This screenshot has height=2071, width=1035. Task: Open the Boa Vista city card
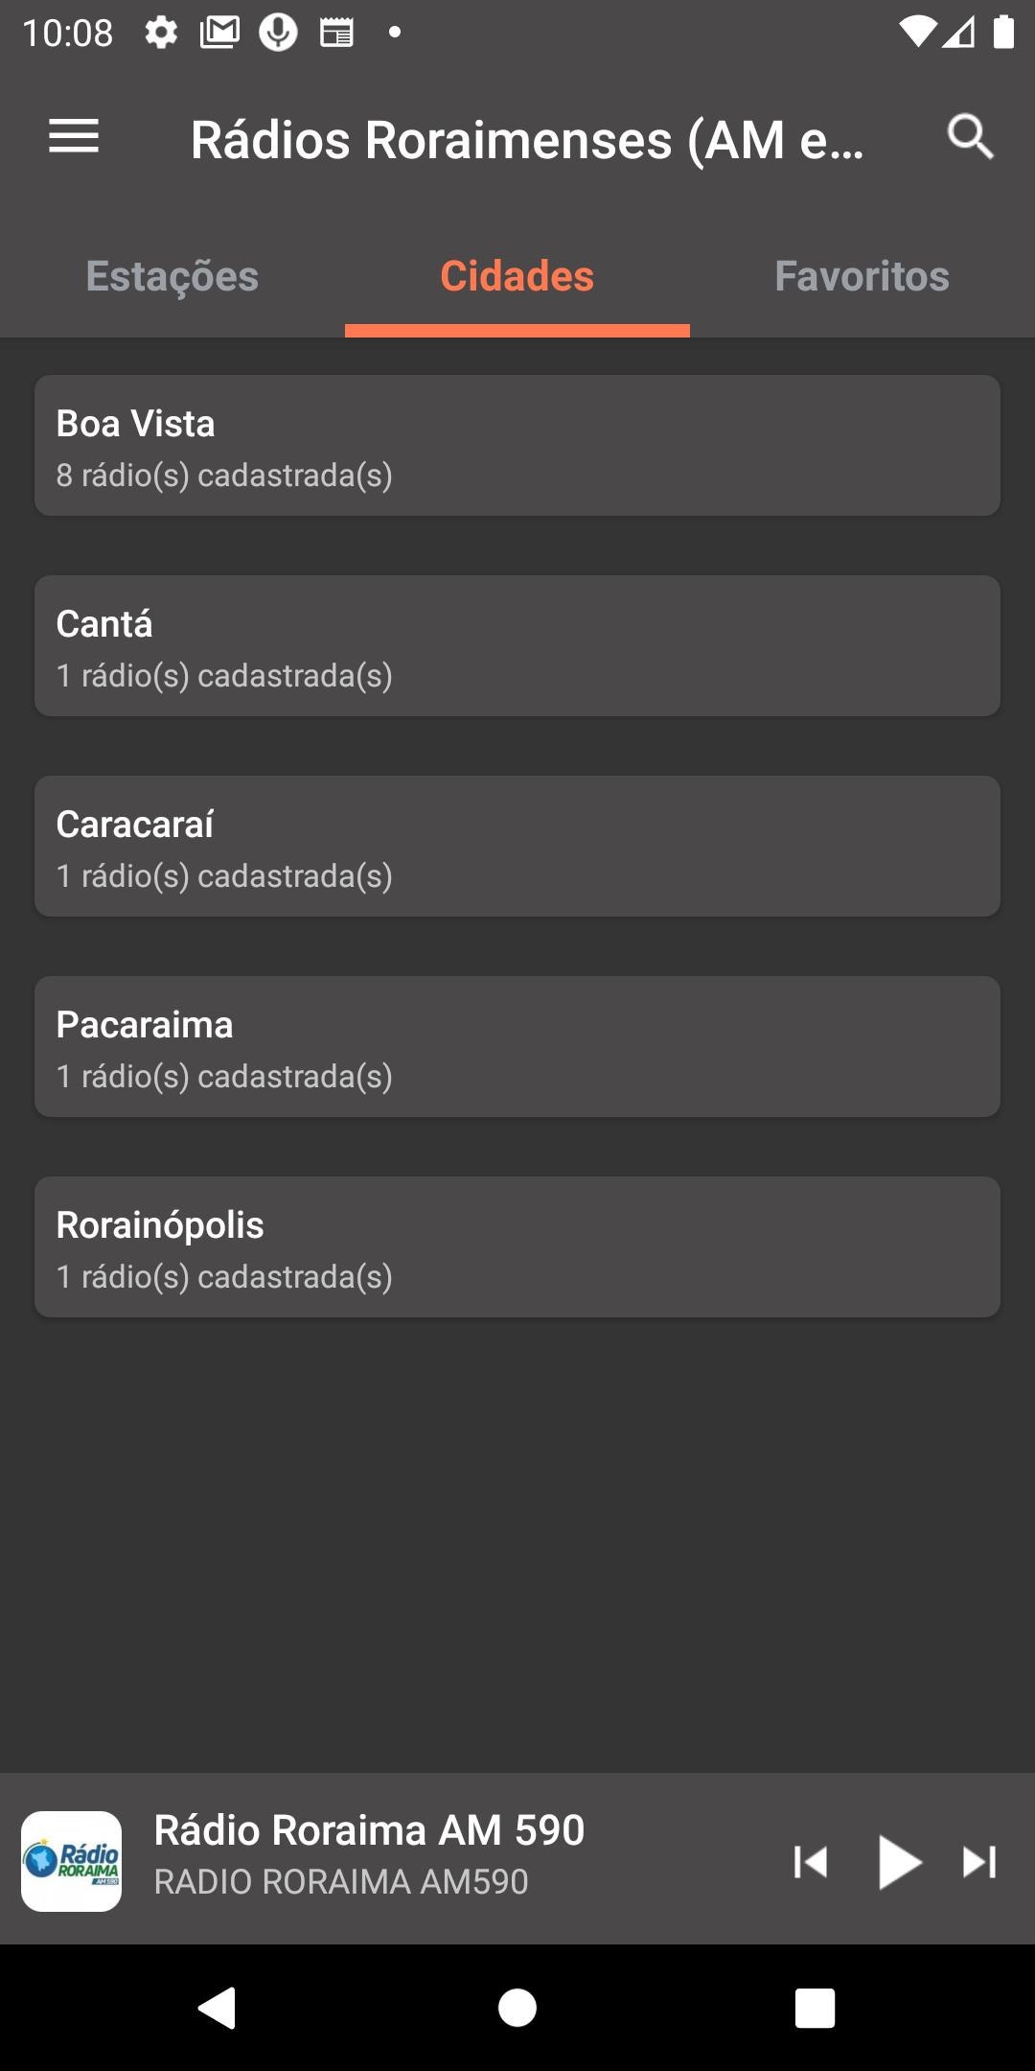tap(517, 446)
